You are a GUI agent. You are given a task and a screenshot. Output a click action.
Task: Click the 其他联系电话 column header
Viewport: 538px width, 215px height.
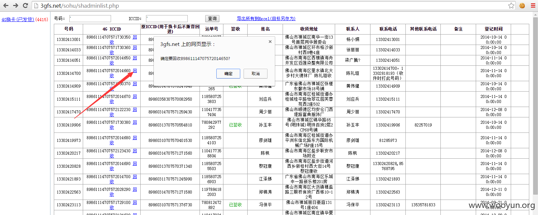[423, 29]
